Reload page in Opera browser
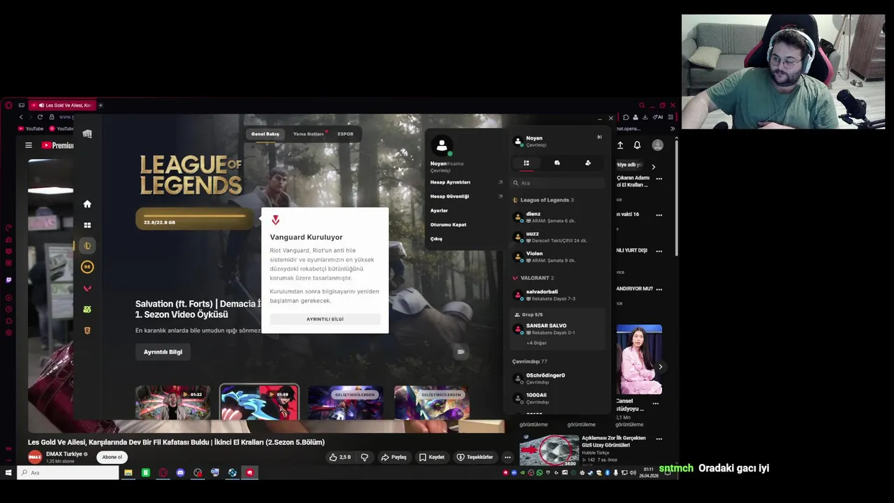The height and width of the screenshot is (503, 894). 40,117
